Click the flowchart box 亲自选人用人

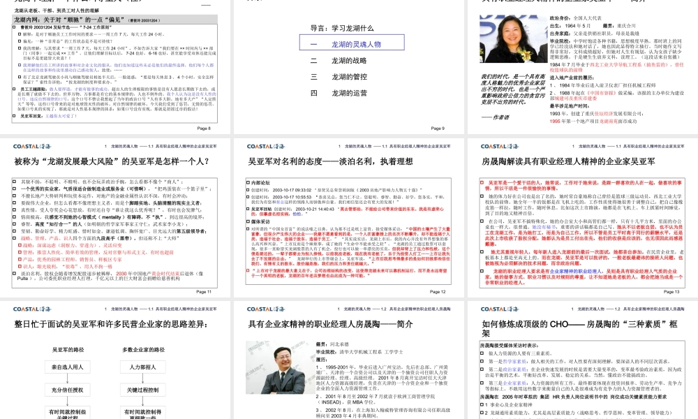[67, 367]
